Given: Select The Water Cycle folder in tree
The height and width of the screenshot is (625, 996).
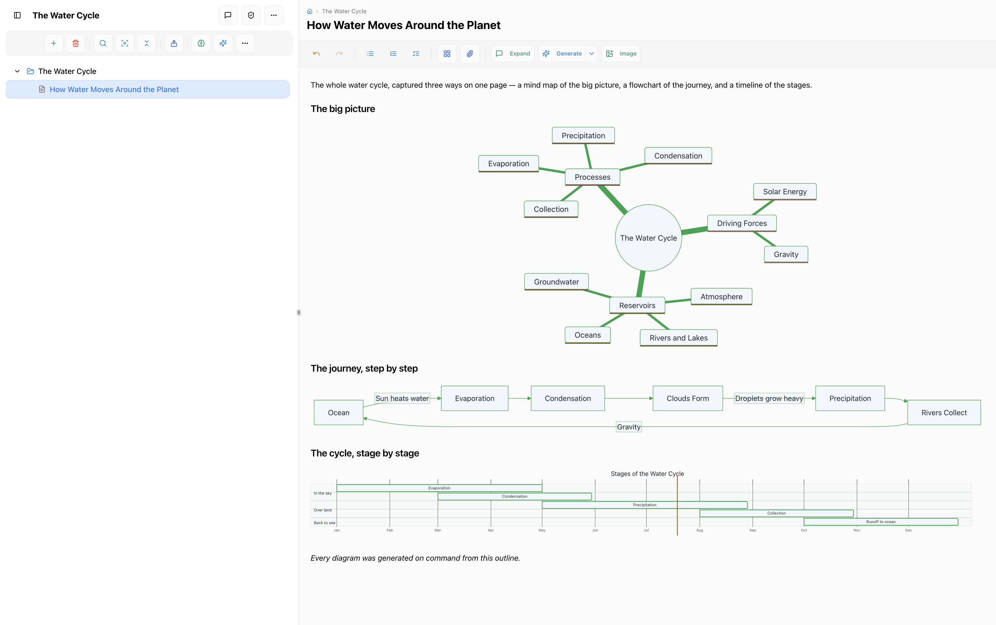Looking at the screenshot, I should pos(67,71).
